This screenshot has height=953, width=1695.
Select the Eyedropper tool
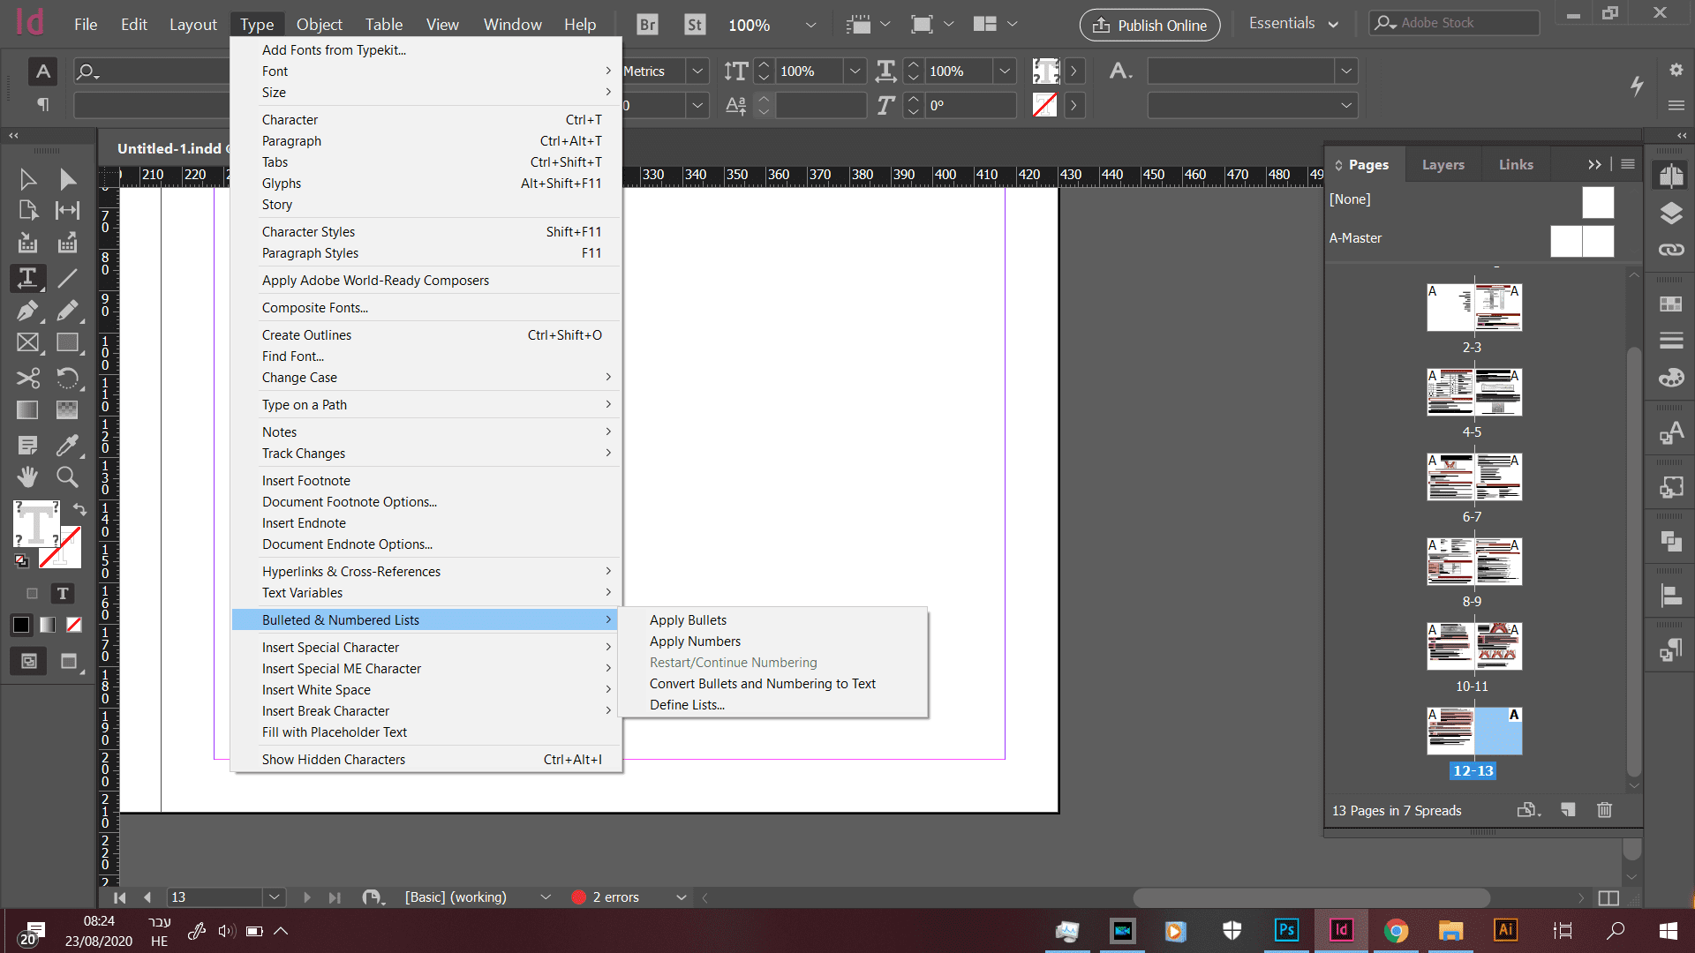(67, 446)
